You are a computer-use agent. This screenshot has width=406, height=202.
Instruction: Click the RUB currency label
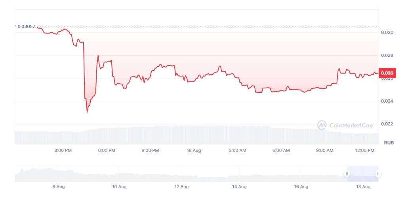click(x=389, y=142)
